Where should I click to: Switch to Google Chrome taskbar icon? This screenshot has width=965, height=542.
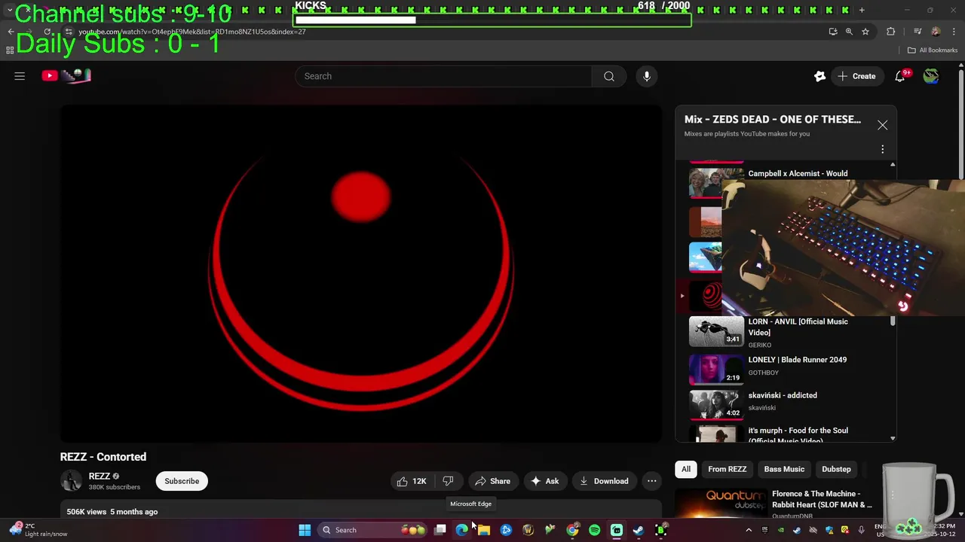[x=572, y=530]
